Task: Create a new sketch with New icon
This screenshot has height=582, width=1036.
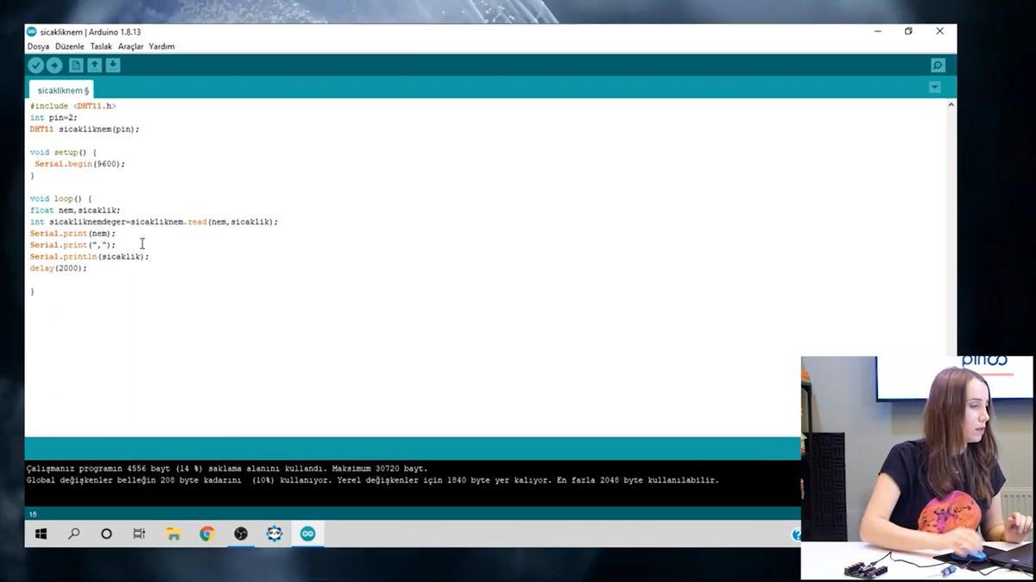Action: (76, 66)
